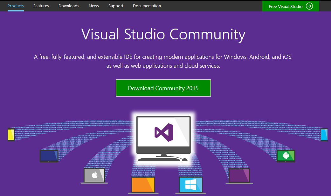Click the "A free, fully-featured" description text

(x=163, y=61)
